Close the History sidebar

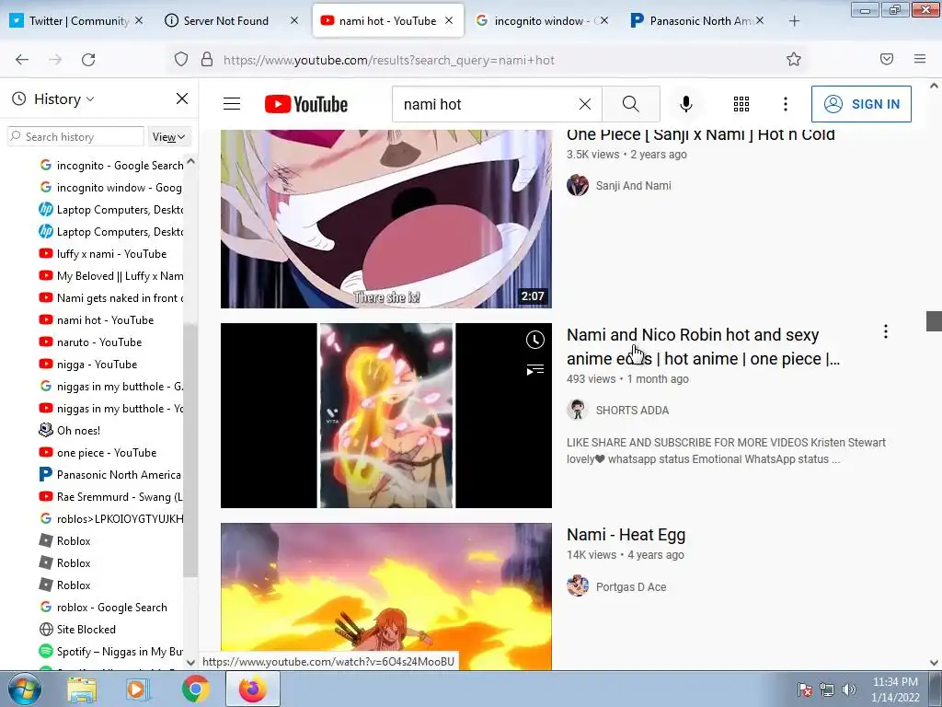[x=182, y=99]
